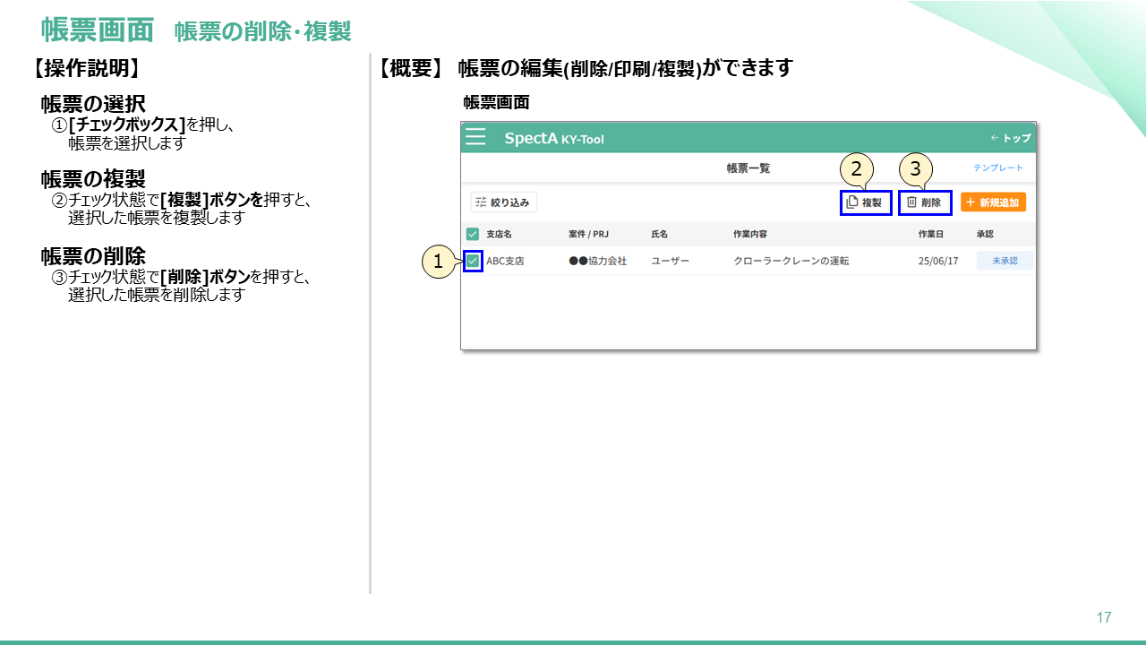This screenshot has width=1146, height=645.
Task: Sort by the 案件 / PRJ column header
Action: (x=588, y=234)
